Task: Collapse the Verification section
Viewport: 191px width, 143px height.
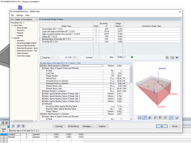Action: pyautogui.click(x=43, y=104)
